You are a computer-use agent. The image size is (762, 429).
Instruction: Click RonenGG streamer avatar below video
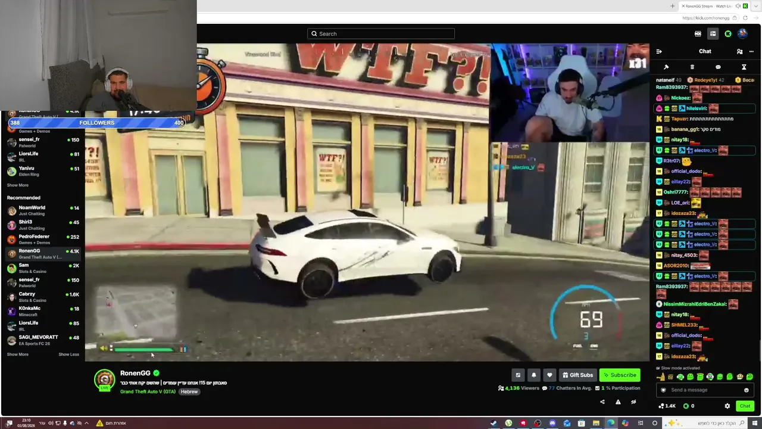pos(104,380)
